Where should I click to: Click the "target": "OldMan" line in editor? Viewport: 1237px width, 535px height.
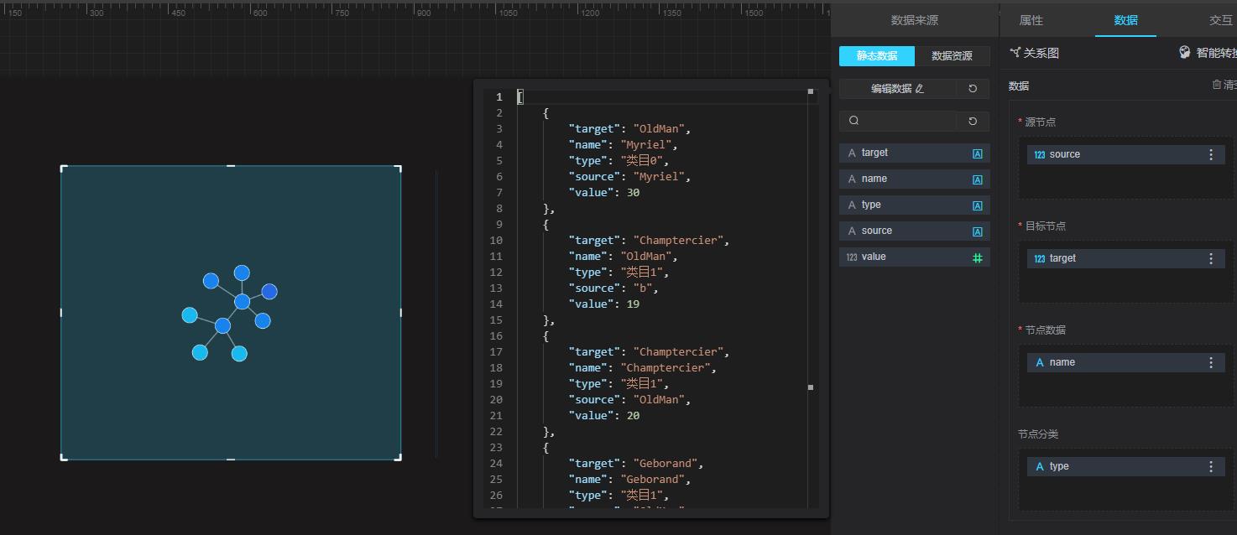coord(629,129)
